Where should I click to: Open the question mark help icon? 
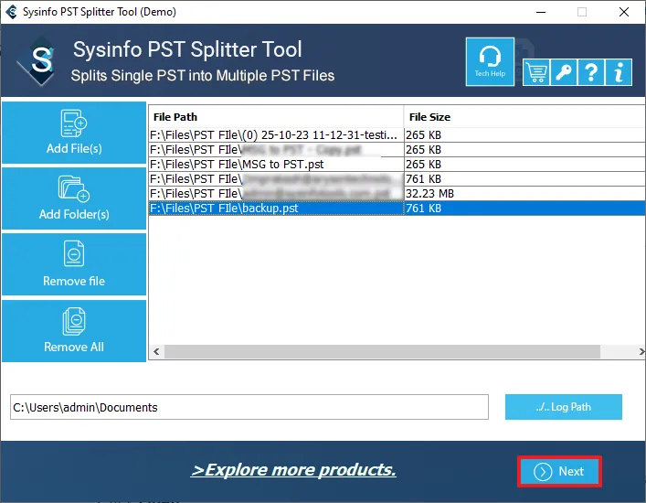[x=591, y=72]
